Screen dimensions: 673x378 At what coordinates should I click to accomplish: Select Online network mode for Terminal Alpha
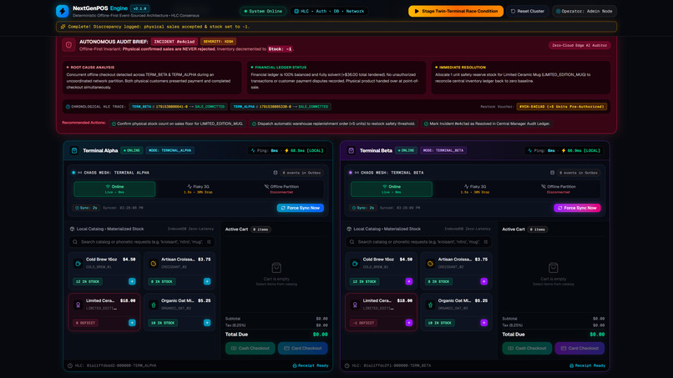(x=114, y=189)
